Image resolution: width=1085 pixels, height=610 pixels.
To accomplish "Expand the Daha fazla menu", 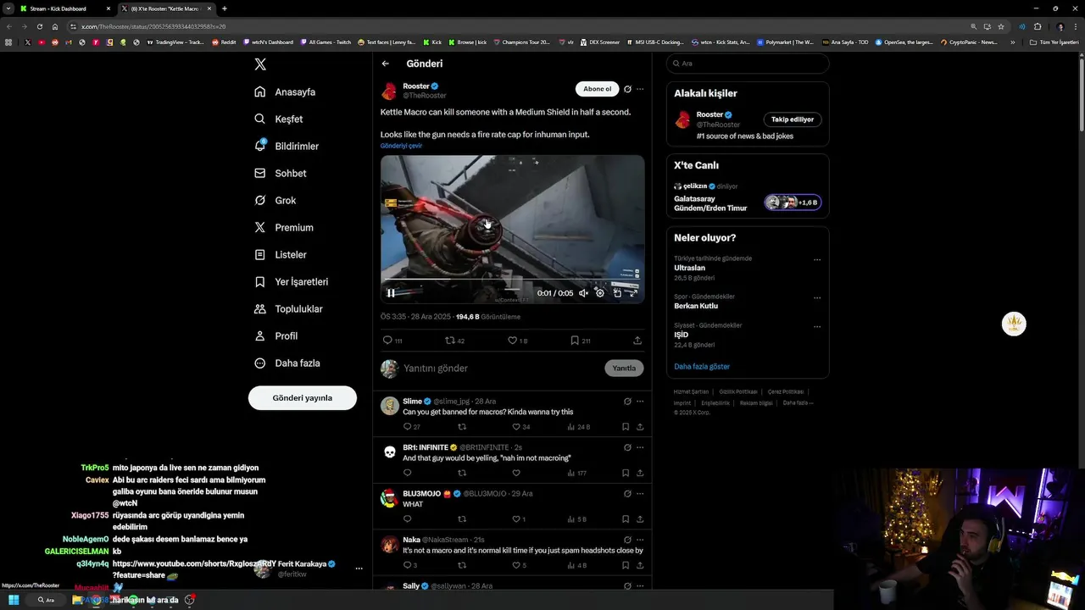I will [287, 363].
